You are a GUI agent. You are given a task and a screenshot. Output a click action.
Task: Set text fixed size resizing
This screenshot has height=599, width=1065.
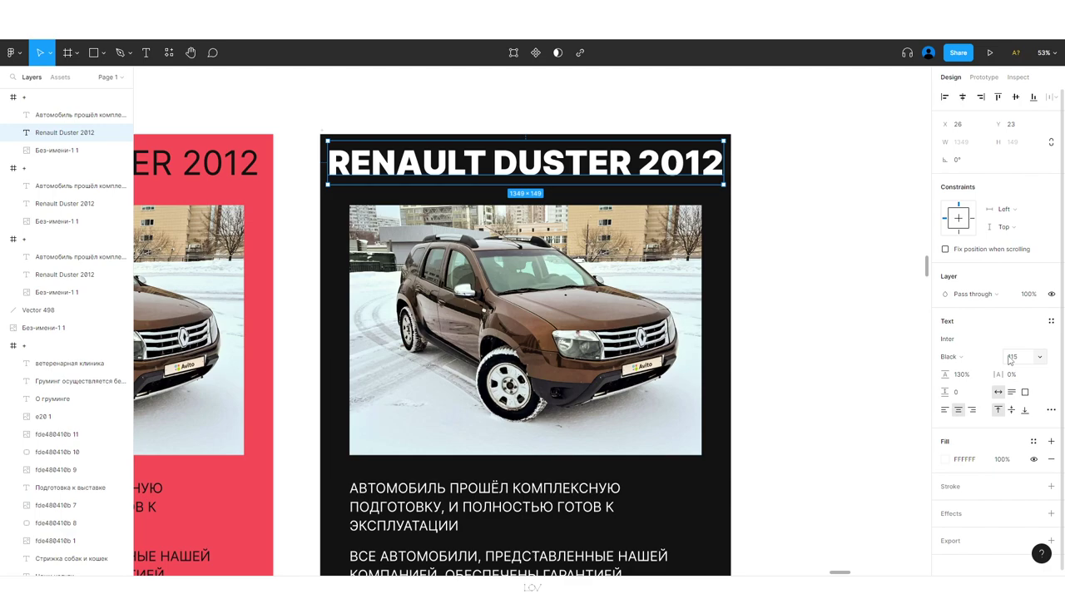[1025, 392]
